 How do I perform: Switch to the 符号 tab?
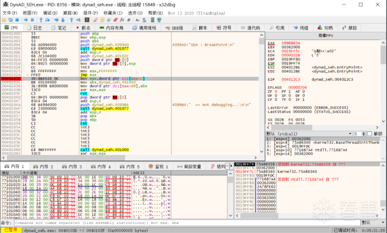[224, 28]
